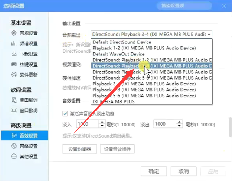Cancel with the 取消 button

click(184, 171)
